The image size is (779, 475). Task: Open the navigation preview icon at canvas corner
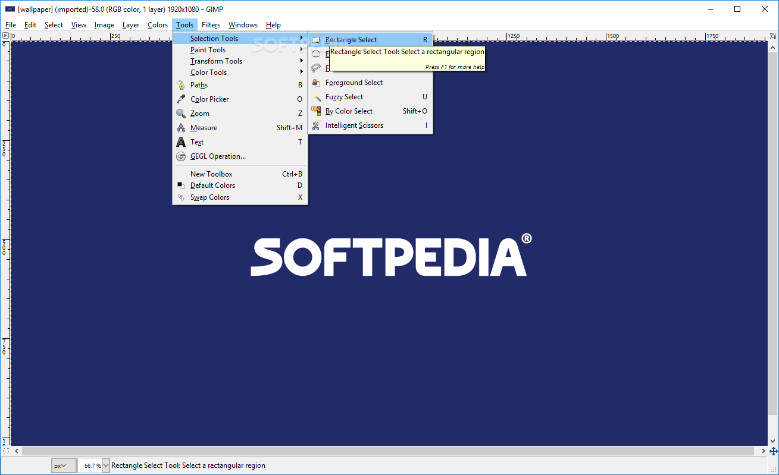(773, 451)
